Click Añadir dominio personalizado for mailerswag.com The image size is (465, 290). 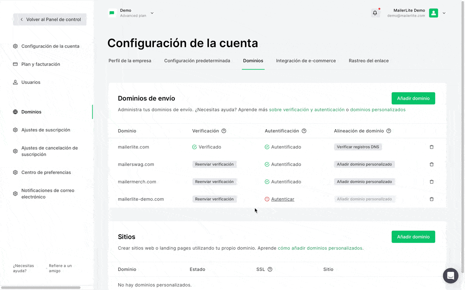[364, 164]
